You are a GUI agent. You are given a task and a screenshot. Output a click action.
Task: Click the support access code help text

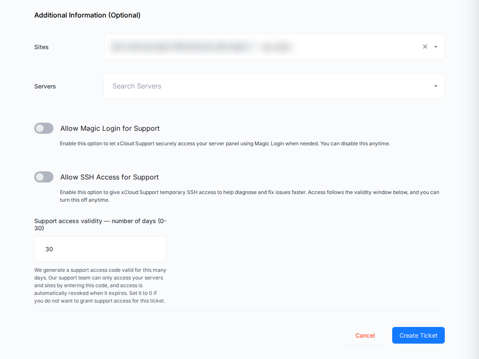(x=100, y=285)
